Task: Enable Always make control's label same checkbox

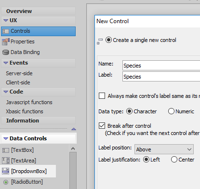Action: (102, 95)
